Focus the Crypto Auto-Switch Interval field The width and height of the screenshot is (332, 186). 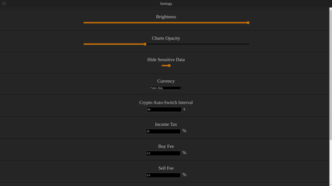point(164,109)
